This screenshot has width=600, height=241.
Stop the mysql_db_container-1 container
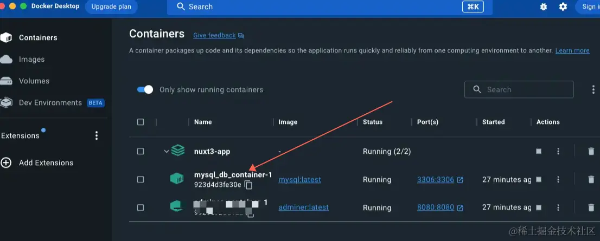[539, 179]
